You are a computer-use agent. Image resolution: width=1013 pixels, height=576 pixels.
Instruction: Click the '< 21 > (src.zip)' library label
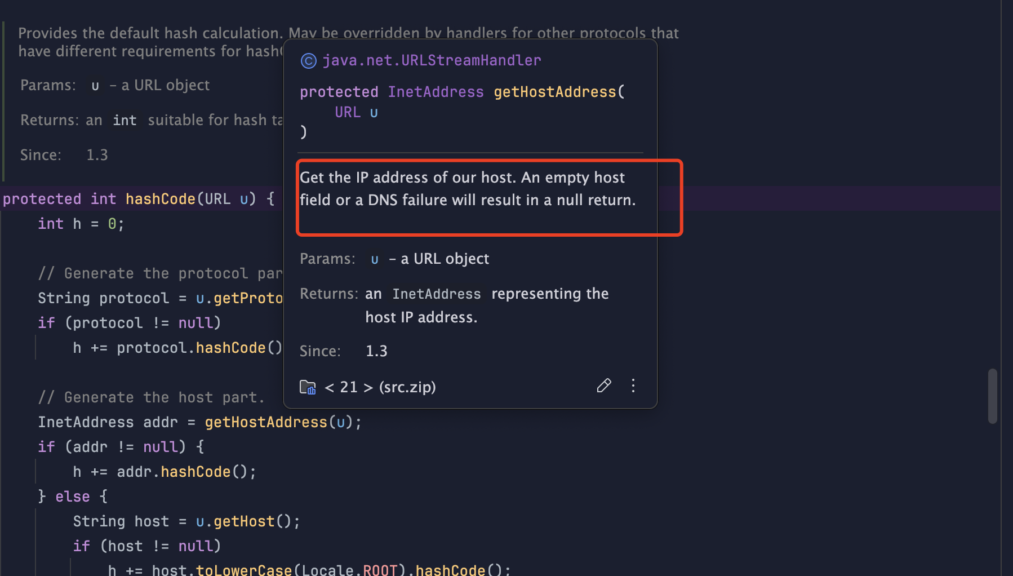point(380,387)
